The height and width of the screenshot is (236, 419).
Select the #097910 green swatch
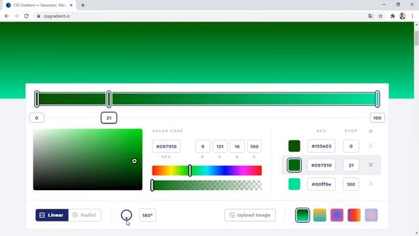294,165
